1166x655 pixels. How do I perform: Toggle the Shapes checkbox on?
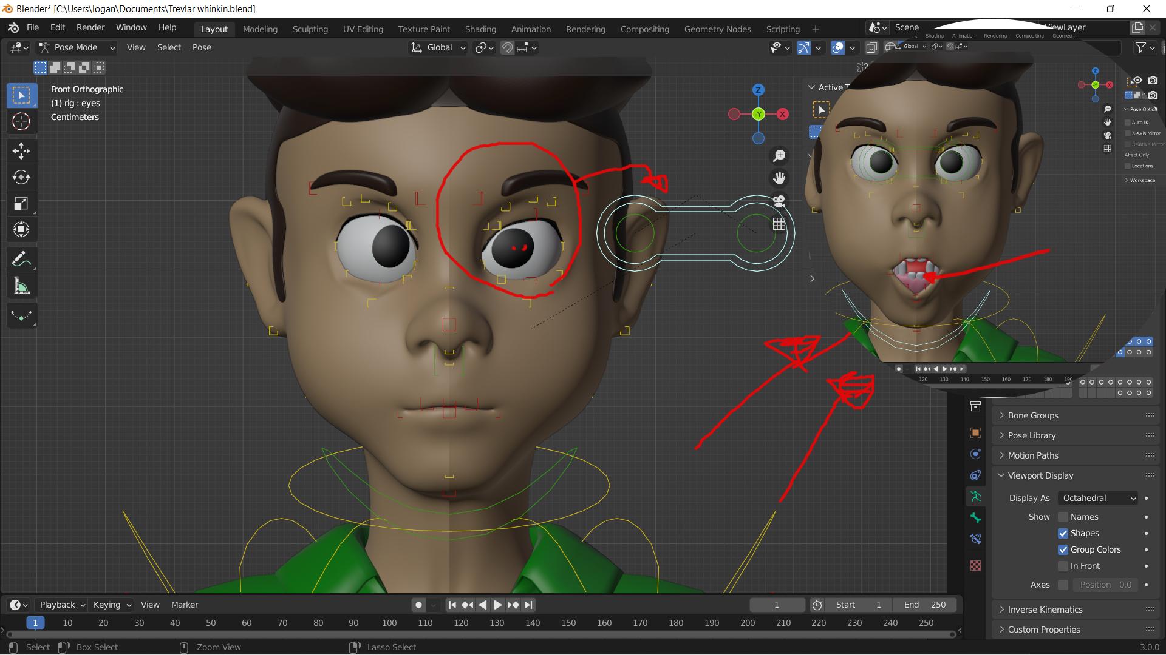coord(1062,532)
